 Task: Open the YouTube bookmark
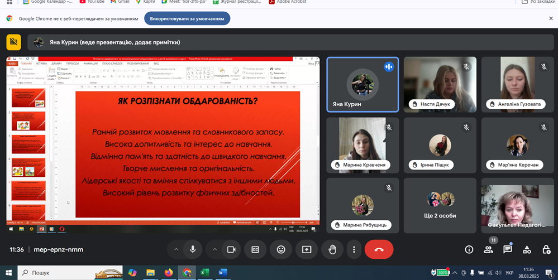click(92, 2)
